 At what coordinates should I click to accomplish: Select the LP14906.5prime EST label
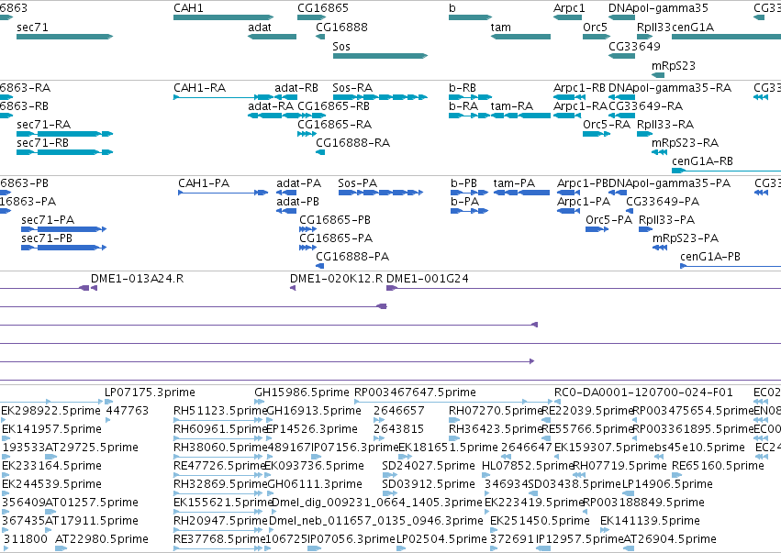coord(667,484)
